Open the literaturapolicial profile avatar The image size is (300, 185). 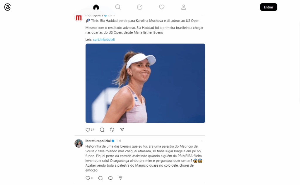point(79,143)
